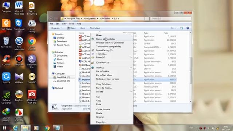Click the Open toolbar button
This screenshot has width=233, height=131.
click(71, 28)
